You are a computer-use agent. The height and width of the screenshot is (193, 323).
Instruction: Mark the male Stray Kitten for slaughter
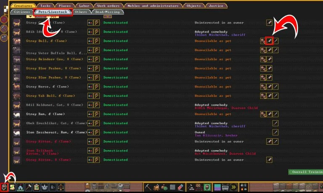click(x=269, y=142)
